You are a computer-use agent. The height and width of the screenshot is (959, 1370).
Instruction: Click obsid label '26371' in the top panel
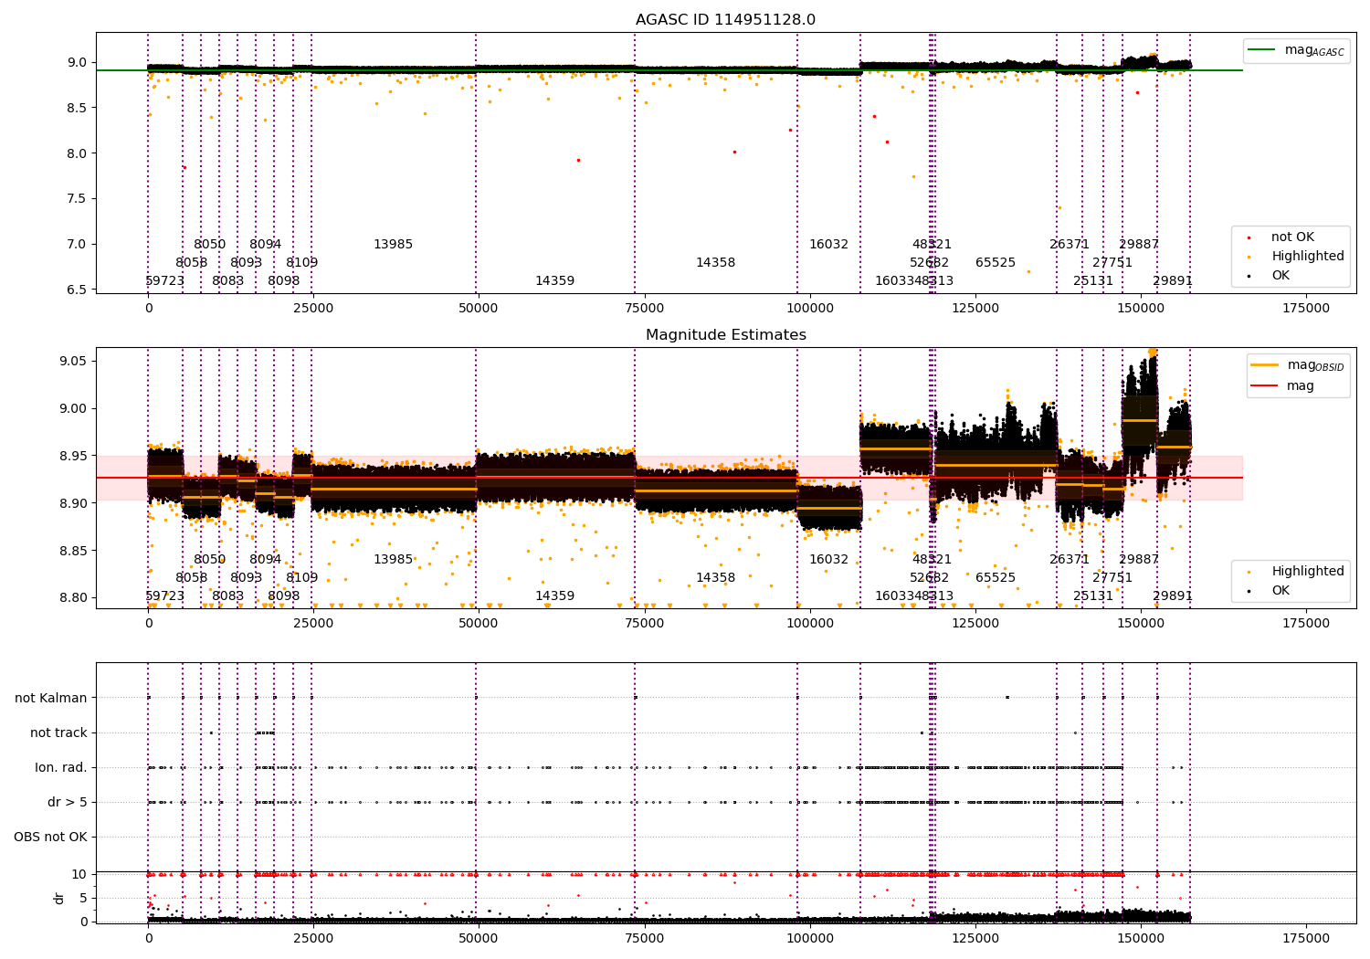pyautogui.click(x=1070, y=245)
